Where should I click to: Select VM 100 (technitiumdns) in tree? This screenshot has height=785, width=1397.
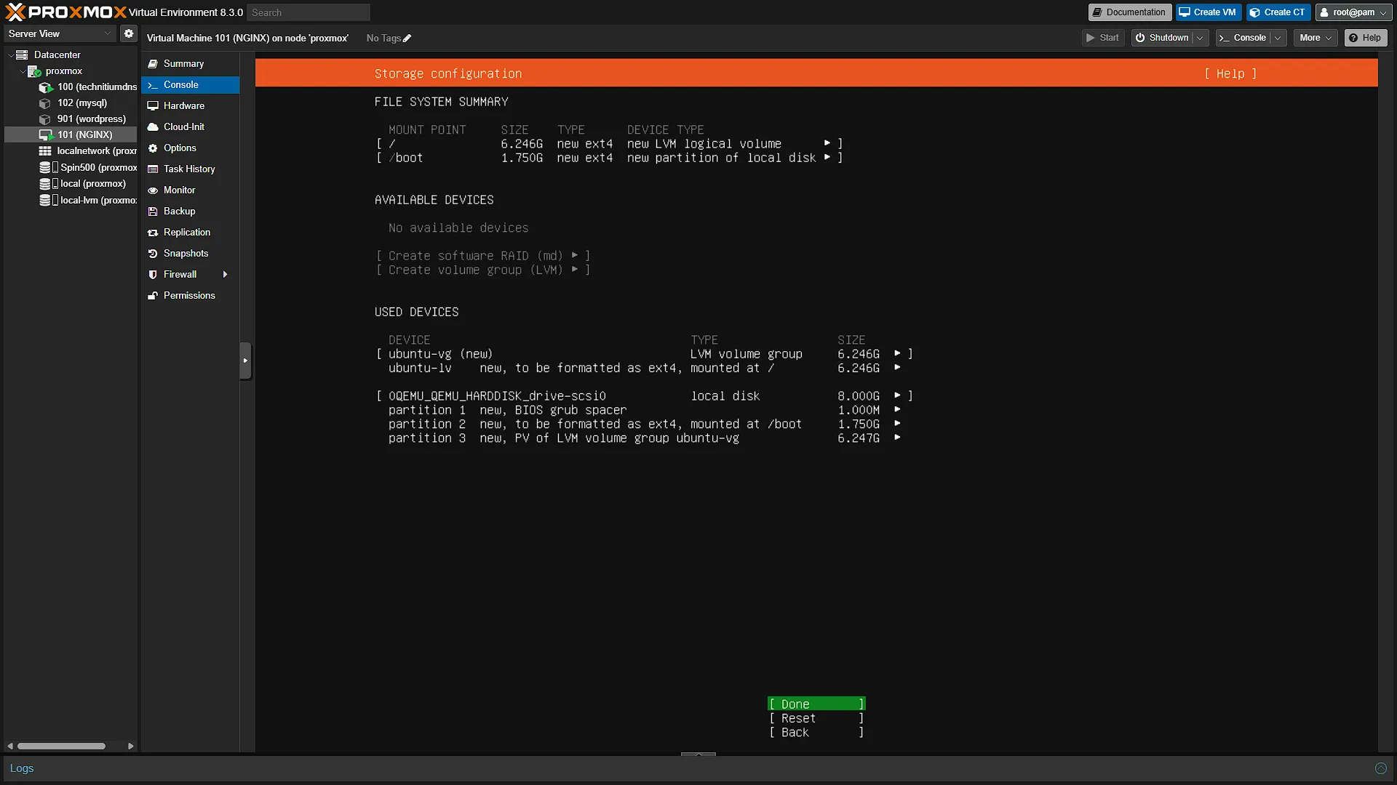pyautogui.click(x=88, y=87)
